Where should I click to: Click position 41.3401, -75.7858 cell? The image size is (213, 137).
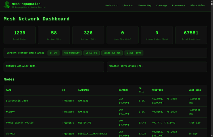pyautogui.click(x=164, y=101)
